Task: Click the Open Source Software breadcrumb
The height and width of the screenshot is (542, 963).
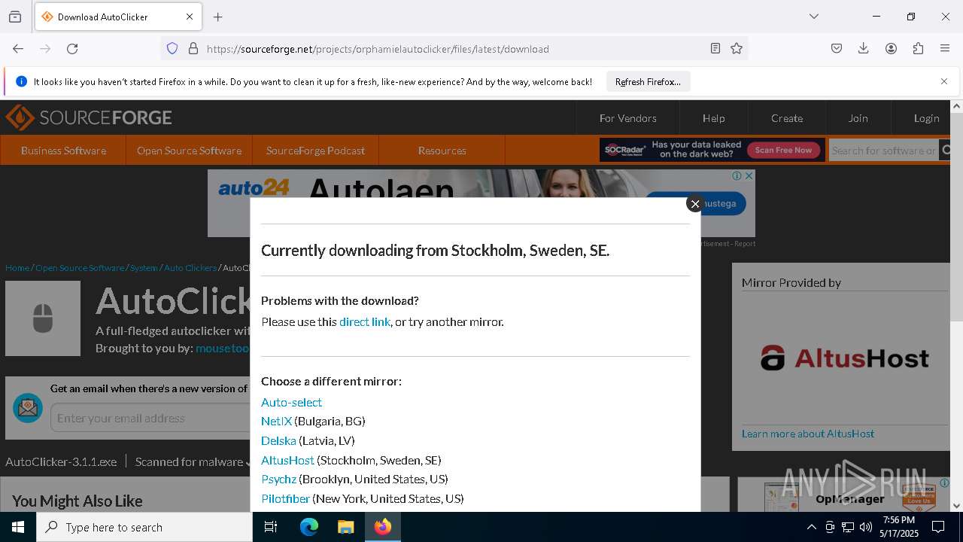Action: click(80, 268)
